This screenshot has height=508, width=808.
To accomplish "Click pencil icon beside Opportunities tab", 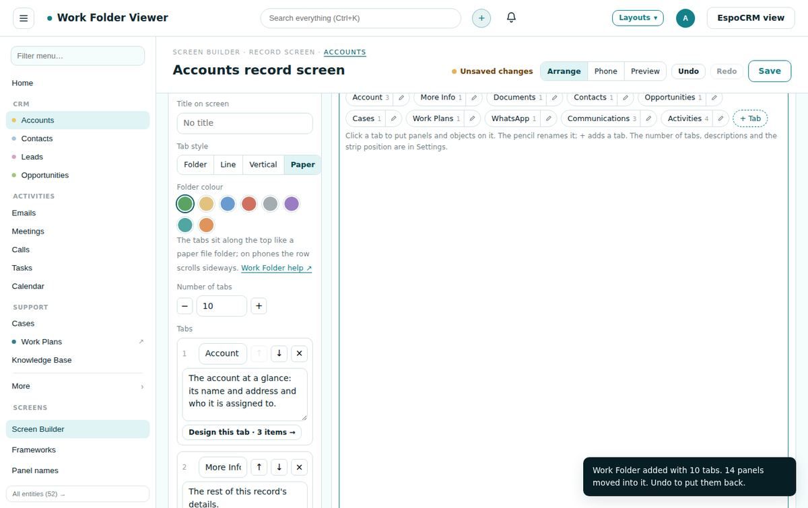I will coord(714,98).
